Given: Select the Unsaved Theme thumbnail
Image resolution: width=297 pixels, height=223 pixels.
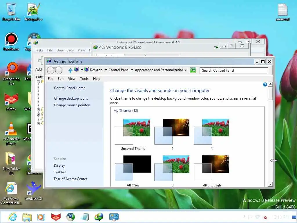Looking at the screenshot, I should 133,134.
